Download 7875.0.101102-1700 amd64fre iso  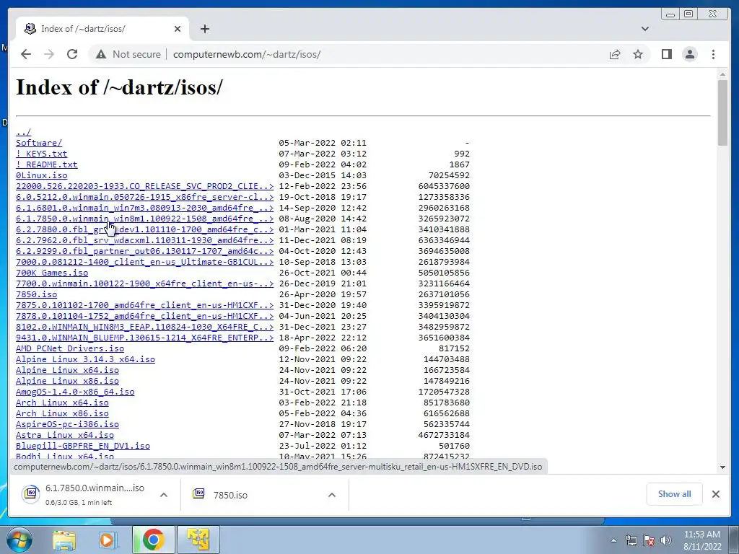pyautogui.click(x=144, y=305)
